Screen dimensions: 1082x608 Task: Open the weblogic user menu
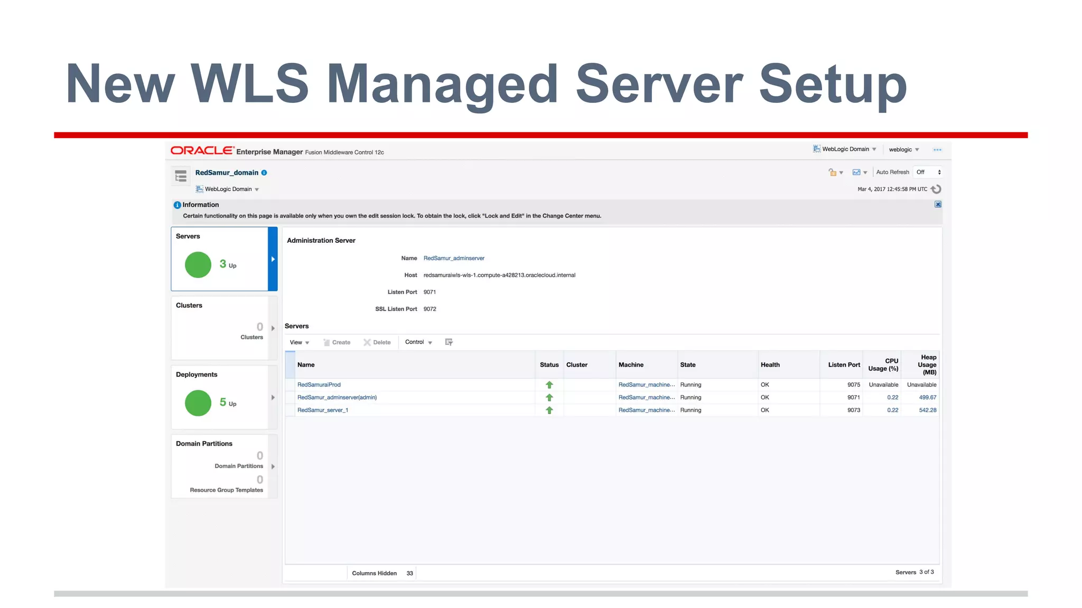904,150
